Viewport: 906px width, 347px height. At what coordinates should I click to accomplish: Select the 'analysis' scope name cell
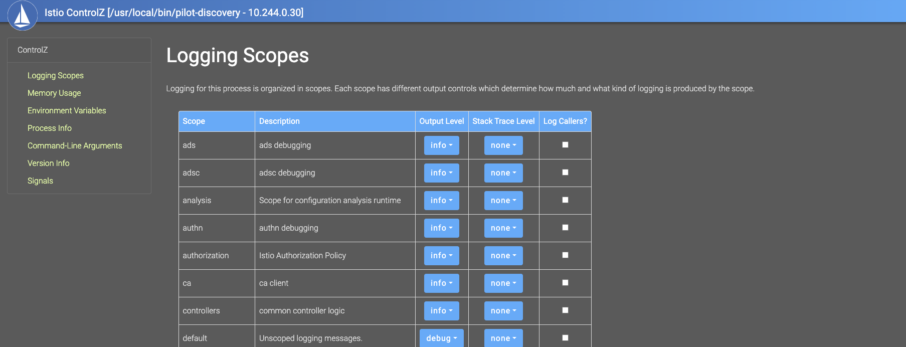(x=217, y=201)
